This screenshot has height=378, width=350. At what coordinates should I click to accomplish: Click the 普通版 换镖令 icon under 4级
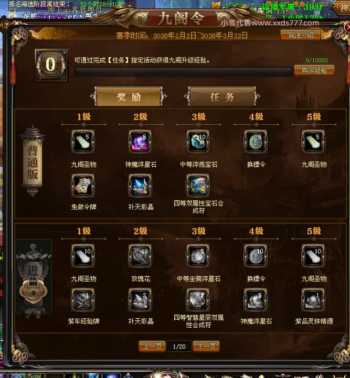(x=256, y=142)
